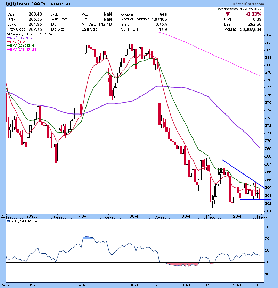Viewport: 278px width, 288px height.
Task: Select the EMA(20) 263.95 legend entry
Action: tap(21, 45)
